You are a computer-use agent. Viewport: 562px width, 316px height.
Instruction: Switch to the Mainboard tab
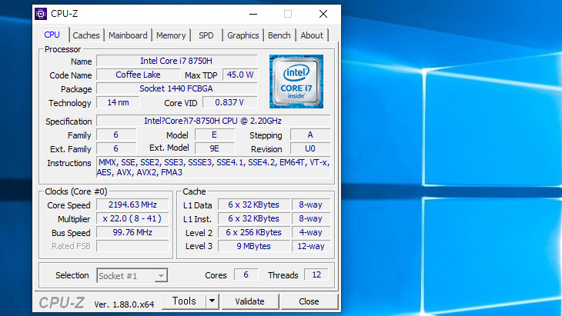tap(128, 35)
